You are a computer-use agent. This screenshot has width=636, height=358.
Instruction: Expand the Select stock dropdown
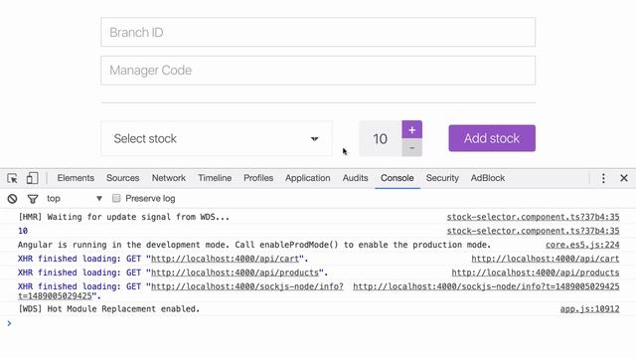click(217, 138)
